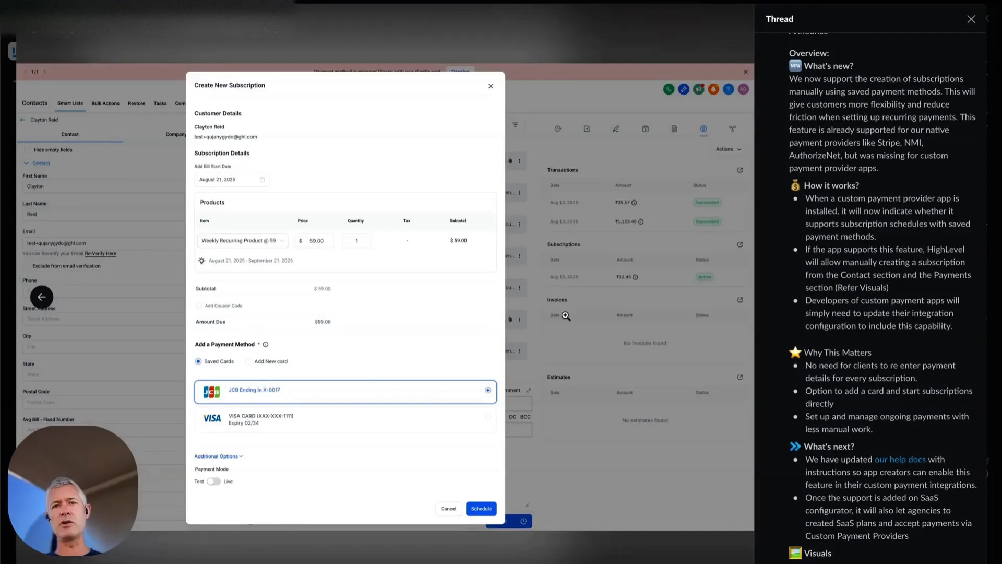Open the Restore tab

(x=136, y=104)
